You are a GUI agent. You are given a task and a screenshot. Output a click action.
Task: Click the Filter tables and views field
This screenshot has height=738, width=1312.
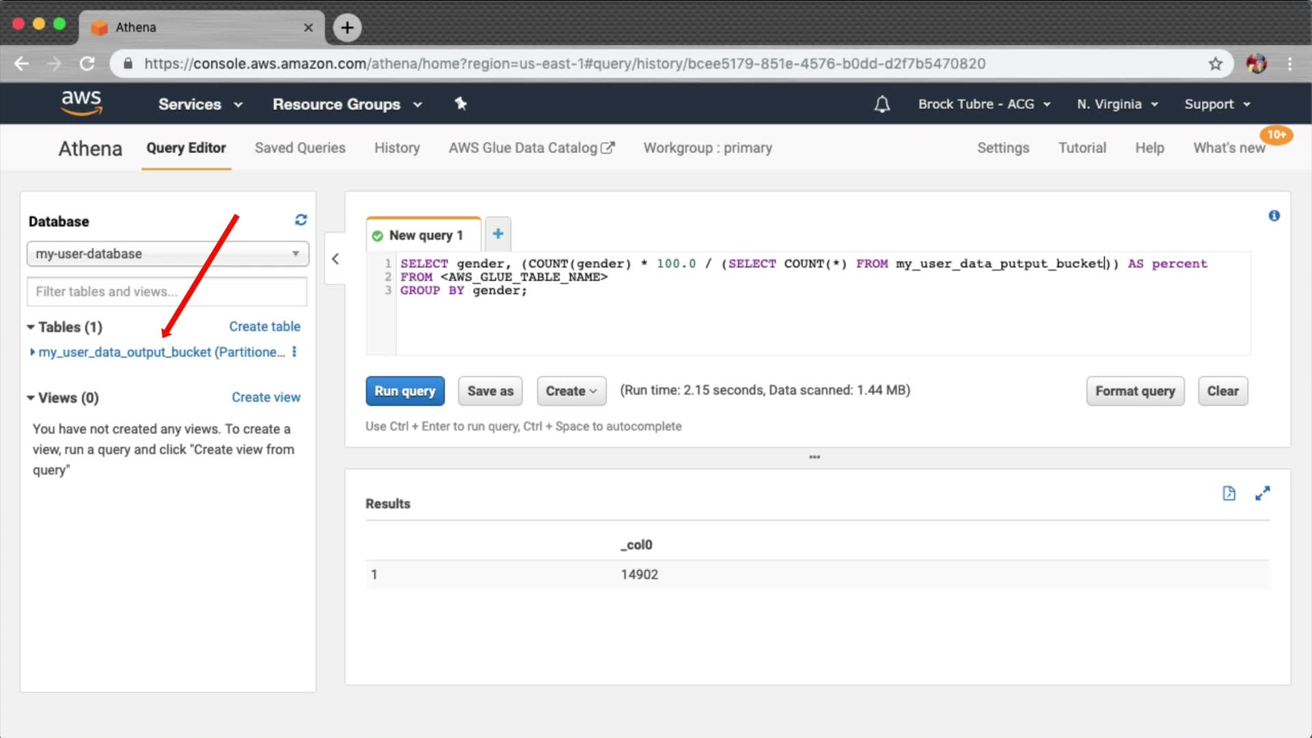tap(167, 292)
